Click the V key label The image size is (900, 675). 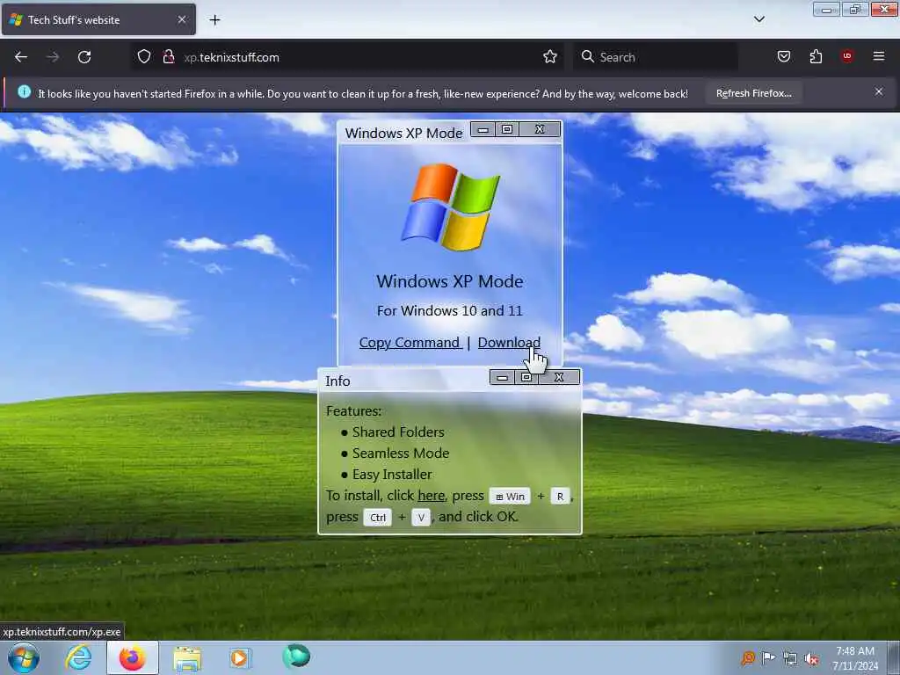[x=421, y=517]
